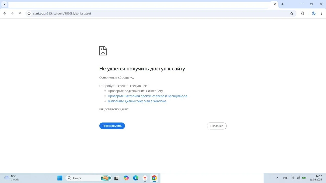
Task: Stop page loading with X icon
Action: [x=20, y=13]
